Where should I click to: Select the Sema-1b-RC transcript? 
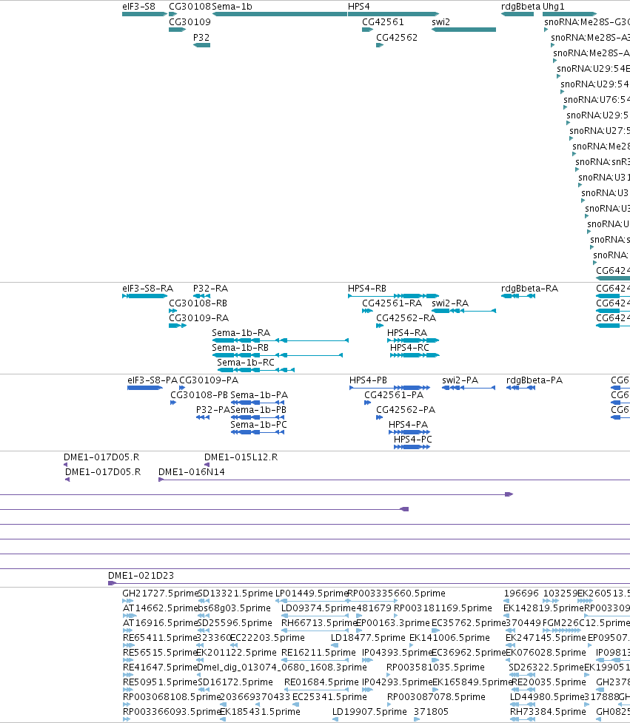(x=255, y=370)
